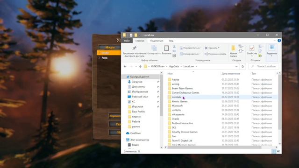Sort by Тип (Type) column header
Image resolution: width=299 pixels, height=168 pixels.
click(254, 74)
